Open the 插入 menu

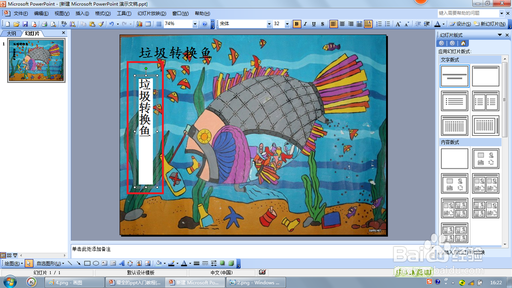(82, 13)
